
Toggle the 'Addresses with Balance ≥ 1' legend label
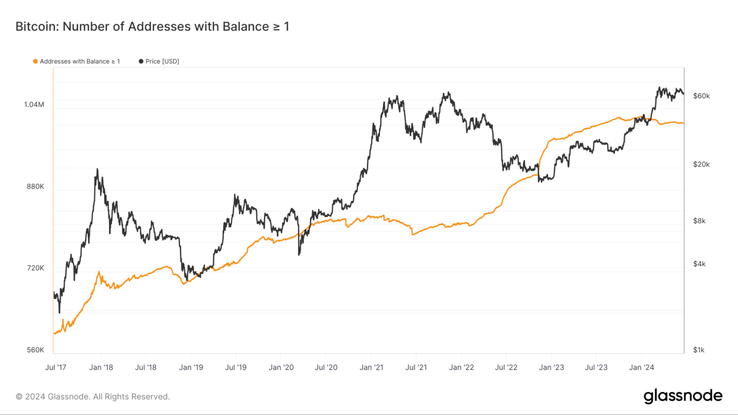(x=80, y=61)
